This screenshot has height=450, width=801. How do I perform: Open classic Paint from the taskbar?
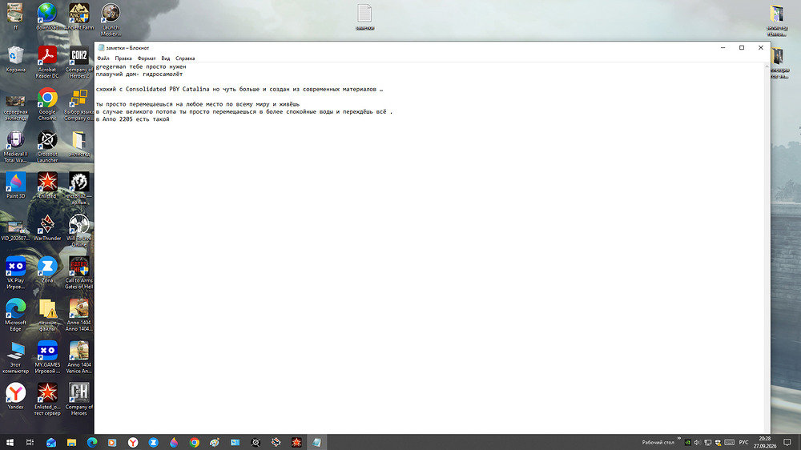coord(215,442)
